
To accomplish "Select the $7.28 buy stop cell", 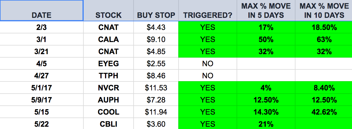I will coord(156,100).
